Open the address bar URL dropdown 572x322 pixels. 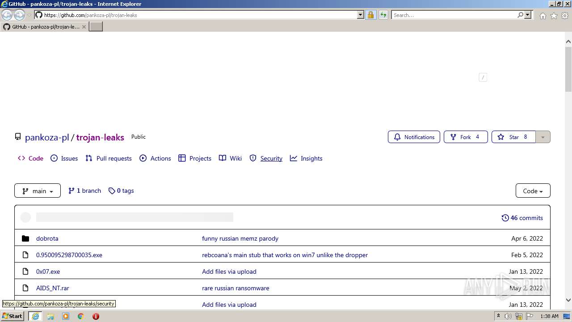361,15
